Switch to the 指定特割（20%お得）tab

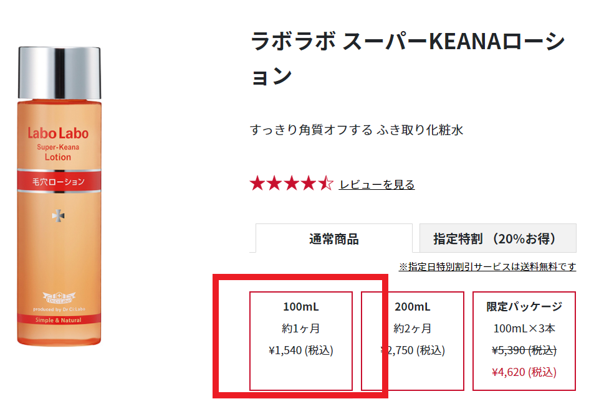point(498,238)
